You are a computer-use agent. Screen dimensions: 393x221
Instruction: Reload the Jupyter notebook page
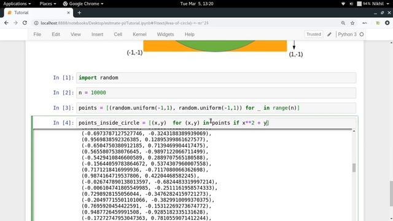pyautogui.click(x=25, y=23)
